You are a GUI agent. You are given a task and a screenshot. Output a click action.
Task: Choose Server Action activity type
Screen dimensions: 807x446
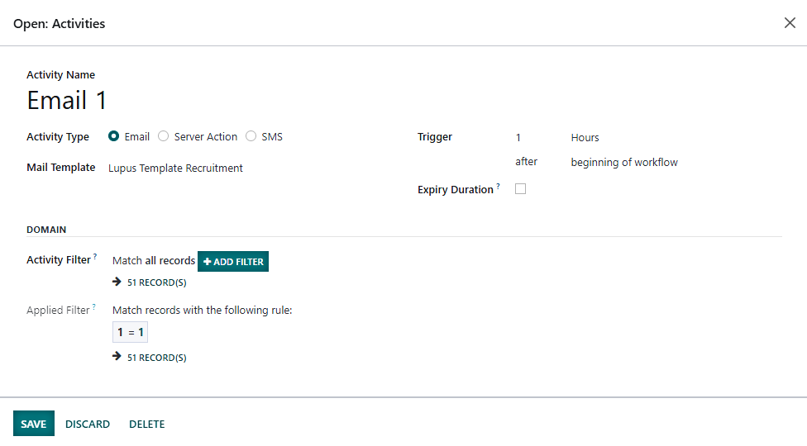164,137
